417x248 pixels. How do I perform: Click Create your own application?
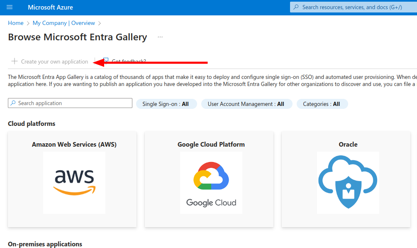coord(54,61)
